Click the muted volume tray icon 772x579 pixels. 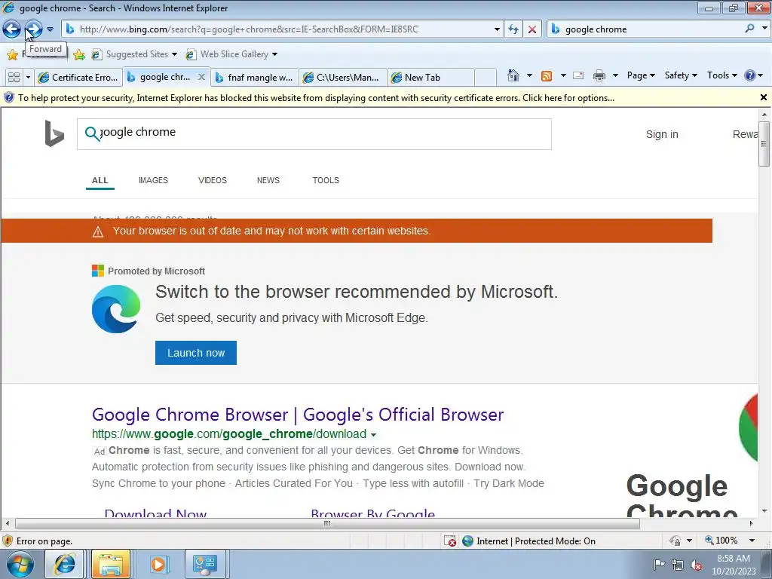click(x=696, y=565)
